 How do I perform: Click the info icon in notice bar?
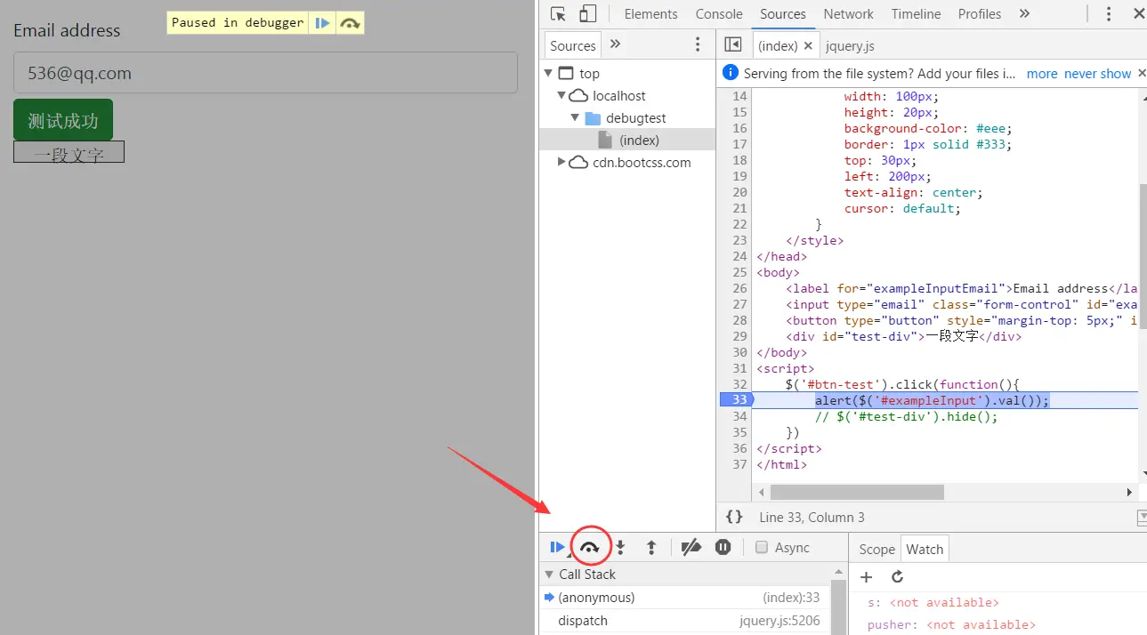(731, 73)
